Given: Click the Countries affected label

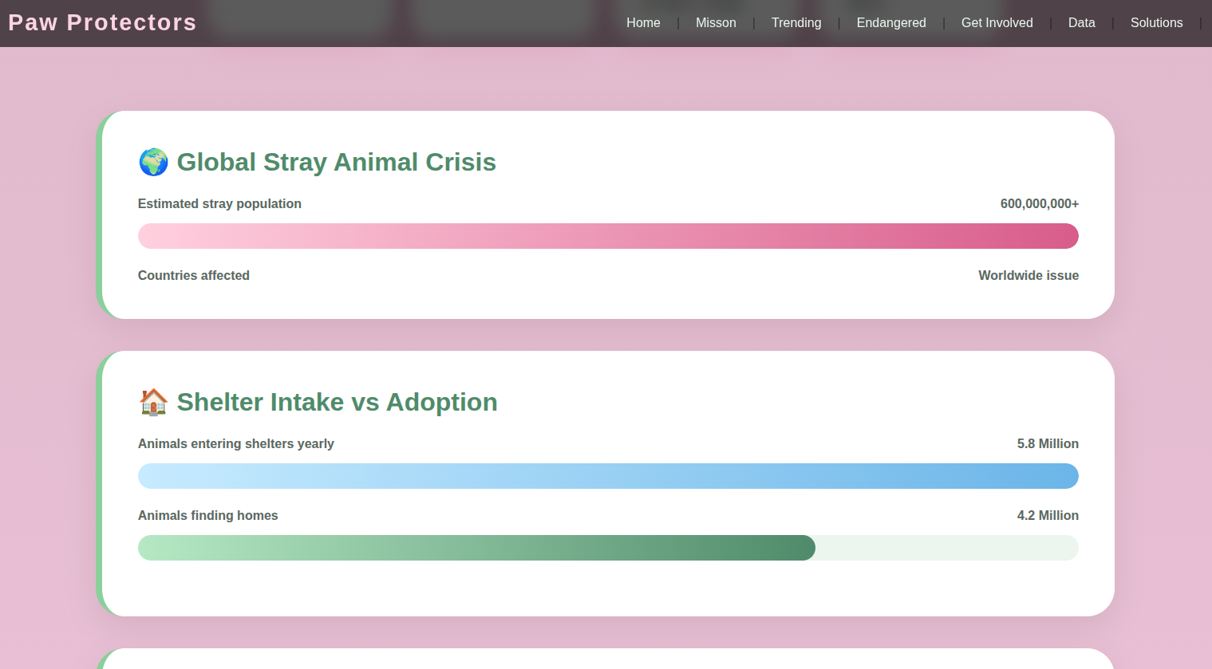Looking at the screenshot, I should [194, 276].
